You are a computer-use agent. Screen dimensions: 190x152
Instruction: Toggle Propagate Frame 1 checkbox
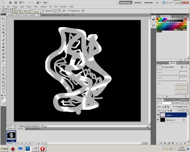tap(174, 107)
